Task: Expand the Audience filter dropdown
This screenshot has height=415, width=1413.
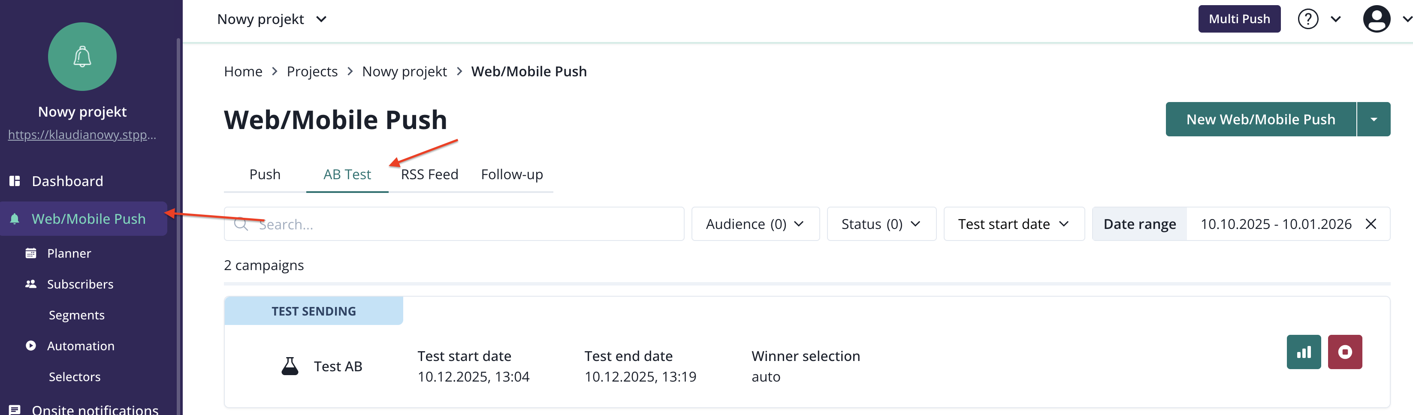Action: click(755, 224)
